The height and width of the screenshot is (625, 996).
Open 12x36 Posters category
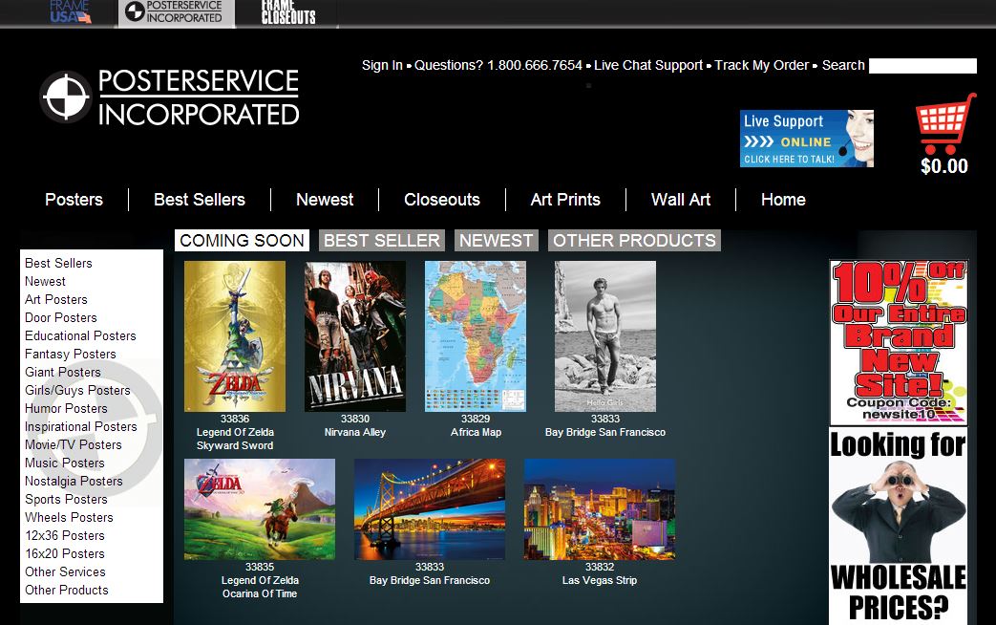click(x=65, y=536)
